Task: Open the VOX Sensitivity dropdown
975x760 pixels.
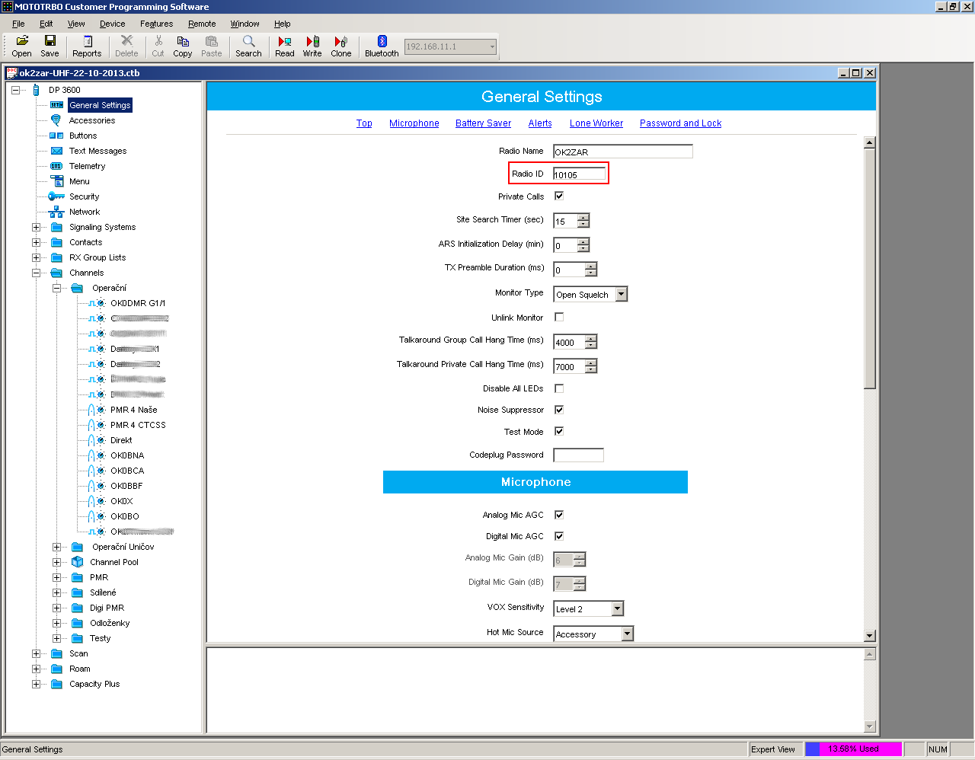Action: 617,608
